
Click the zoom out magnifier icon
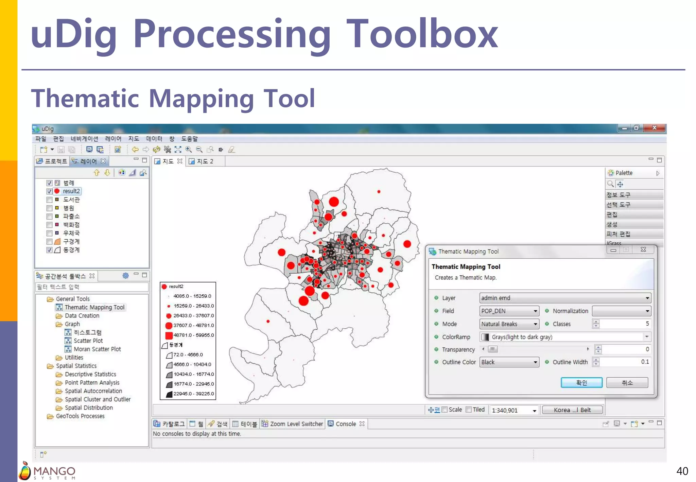[199, 150]
